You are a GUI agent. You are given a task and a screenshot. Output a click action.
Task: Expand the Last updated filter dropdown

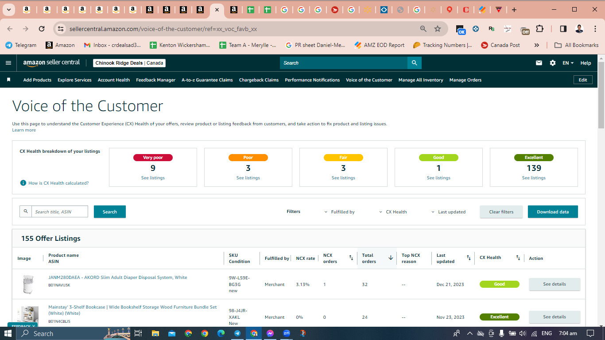(449, 212)
